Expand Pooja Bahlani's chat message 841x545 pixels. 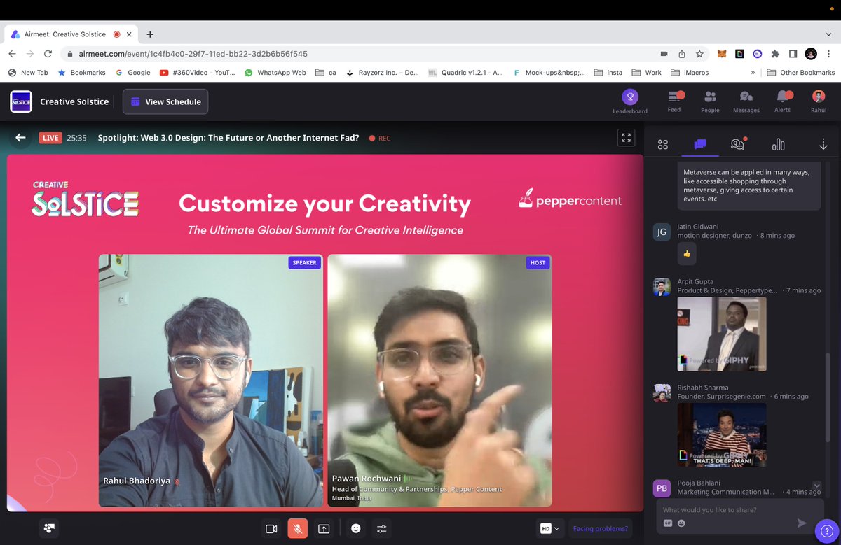coord(815,486)
